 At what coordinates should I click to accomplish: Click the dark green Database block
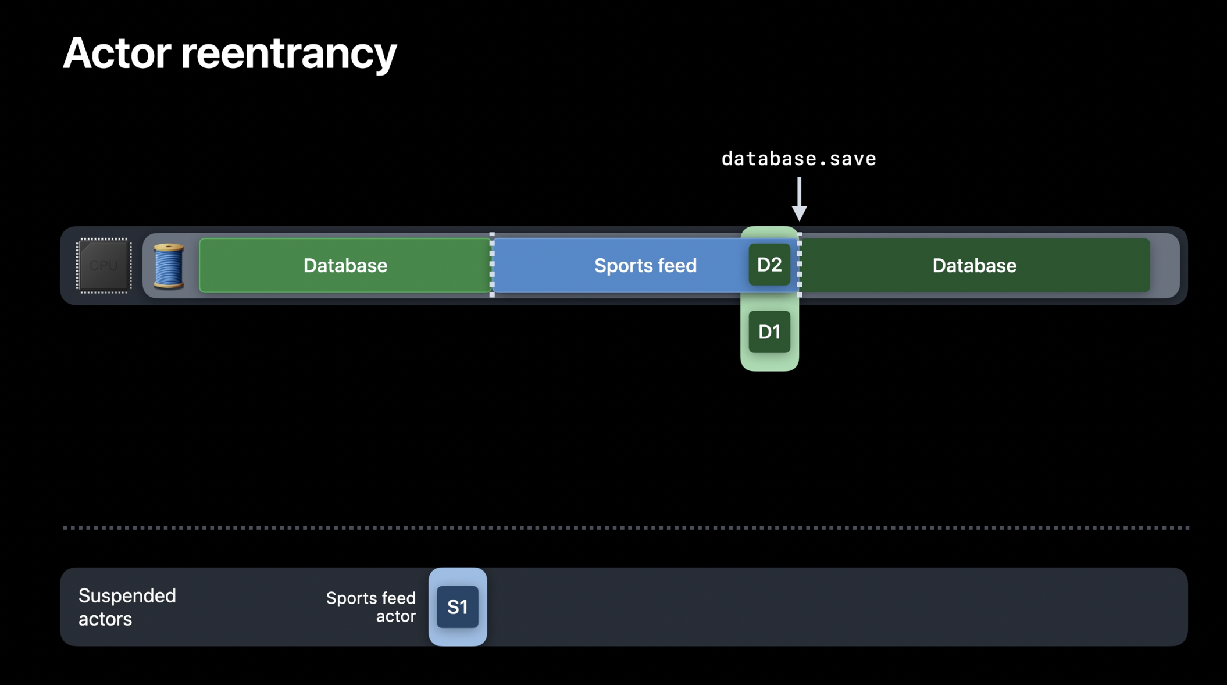click(x=975, y=266)
